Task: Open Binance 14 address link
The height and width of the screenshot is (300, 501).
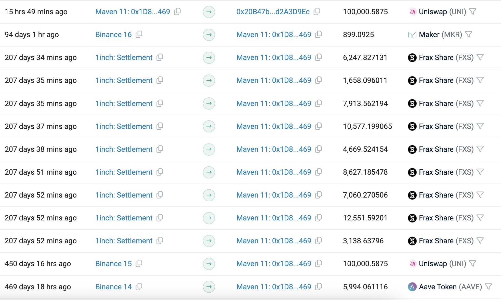Action: pyautogui.click(x=113, y=287)
